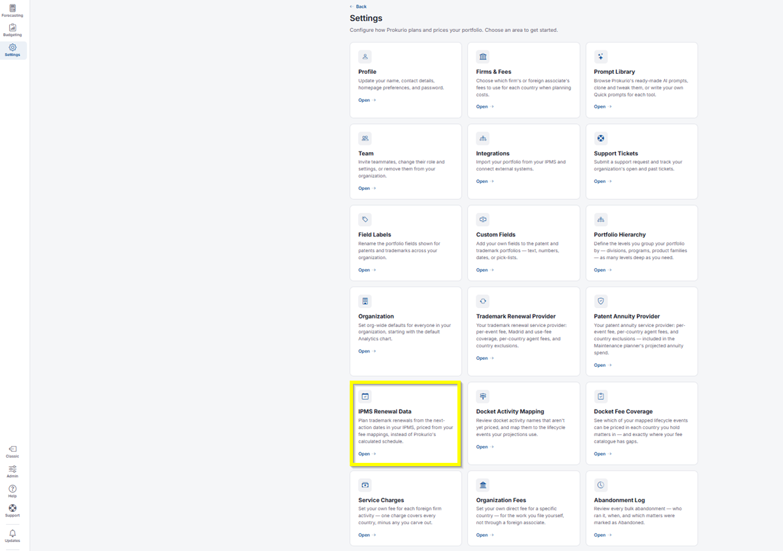Click the Custom Fields card icon
This screenshot has height=551, width=783.
click(483, 219)
